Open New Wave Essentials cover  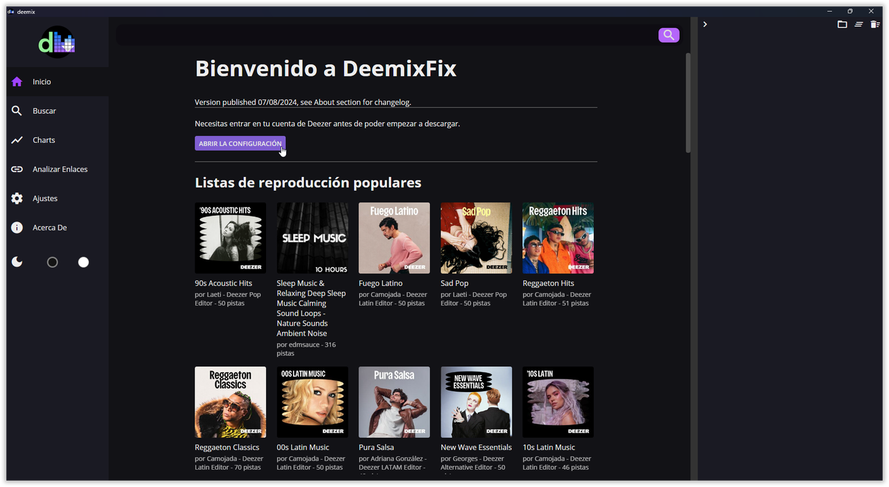point(476,402)
